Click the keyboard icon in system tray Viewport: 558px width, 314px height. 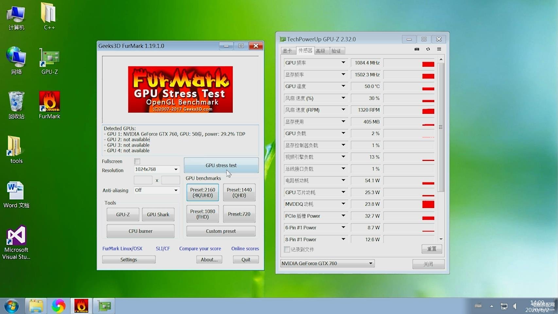(x=478, y=306)
